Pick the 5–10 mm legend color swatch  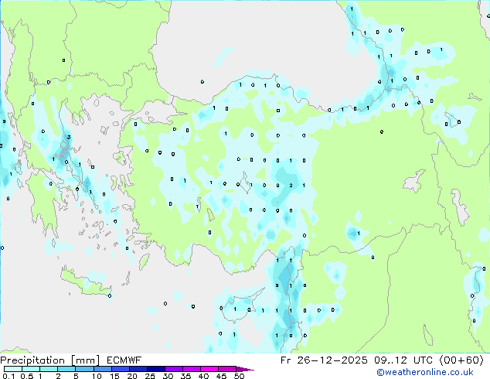84,369
